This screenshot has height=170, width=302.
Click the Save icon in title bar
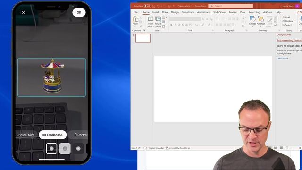tap(154, 6)
